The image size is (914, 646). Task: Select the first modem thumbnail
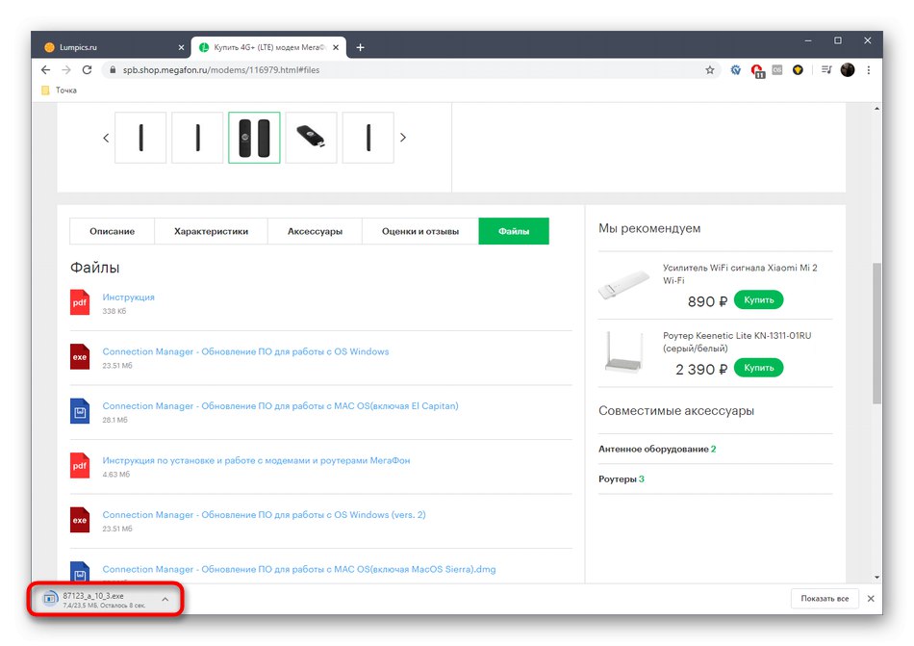[140, 138]
